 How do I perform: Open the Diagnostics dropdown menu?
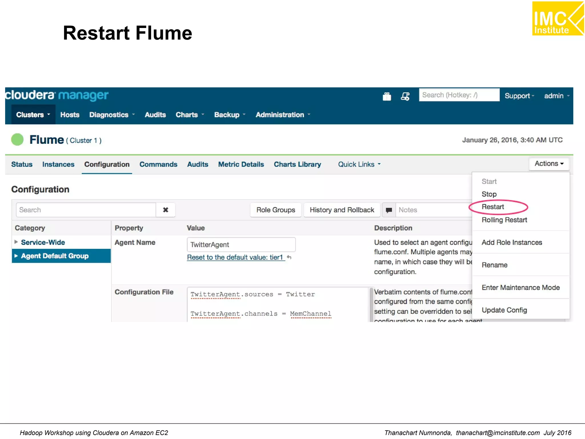112,115
